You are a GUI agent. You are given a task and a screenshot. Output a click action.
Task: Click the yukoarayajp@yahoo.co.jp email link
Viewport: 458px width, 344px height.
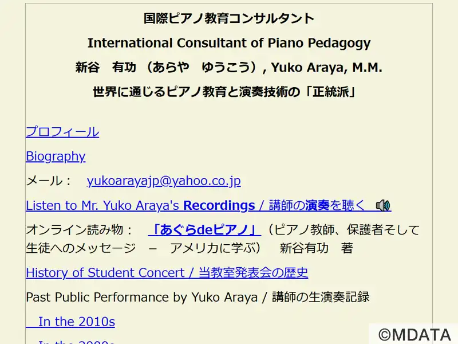(164, 181)
